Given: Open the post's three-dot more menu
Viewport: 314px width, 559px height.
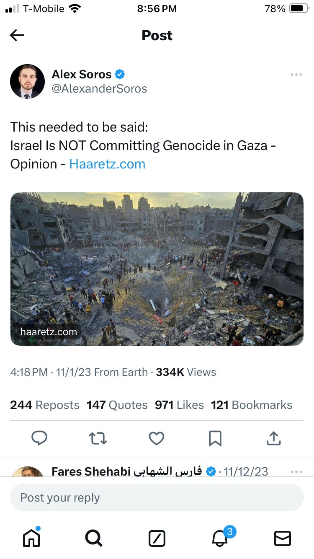Looking at the screenshot, I should 296,75.
